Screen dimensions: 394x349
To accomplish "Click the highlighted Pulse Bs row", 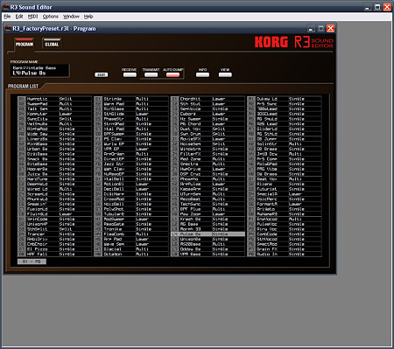I will coord(208,234).
